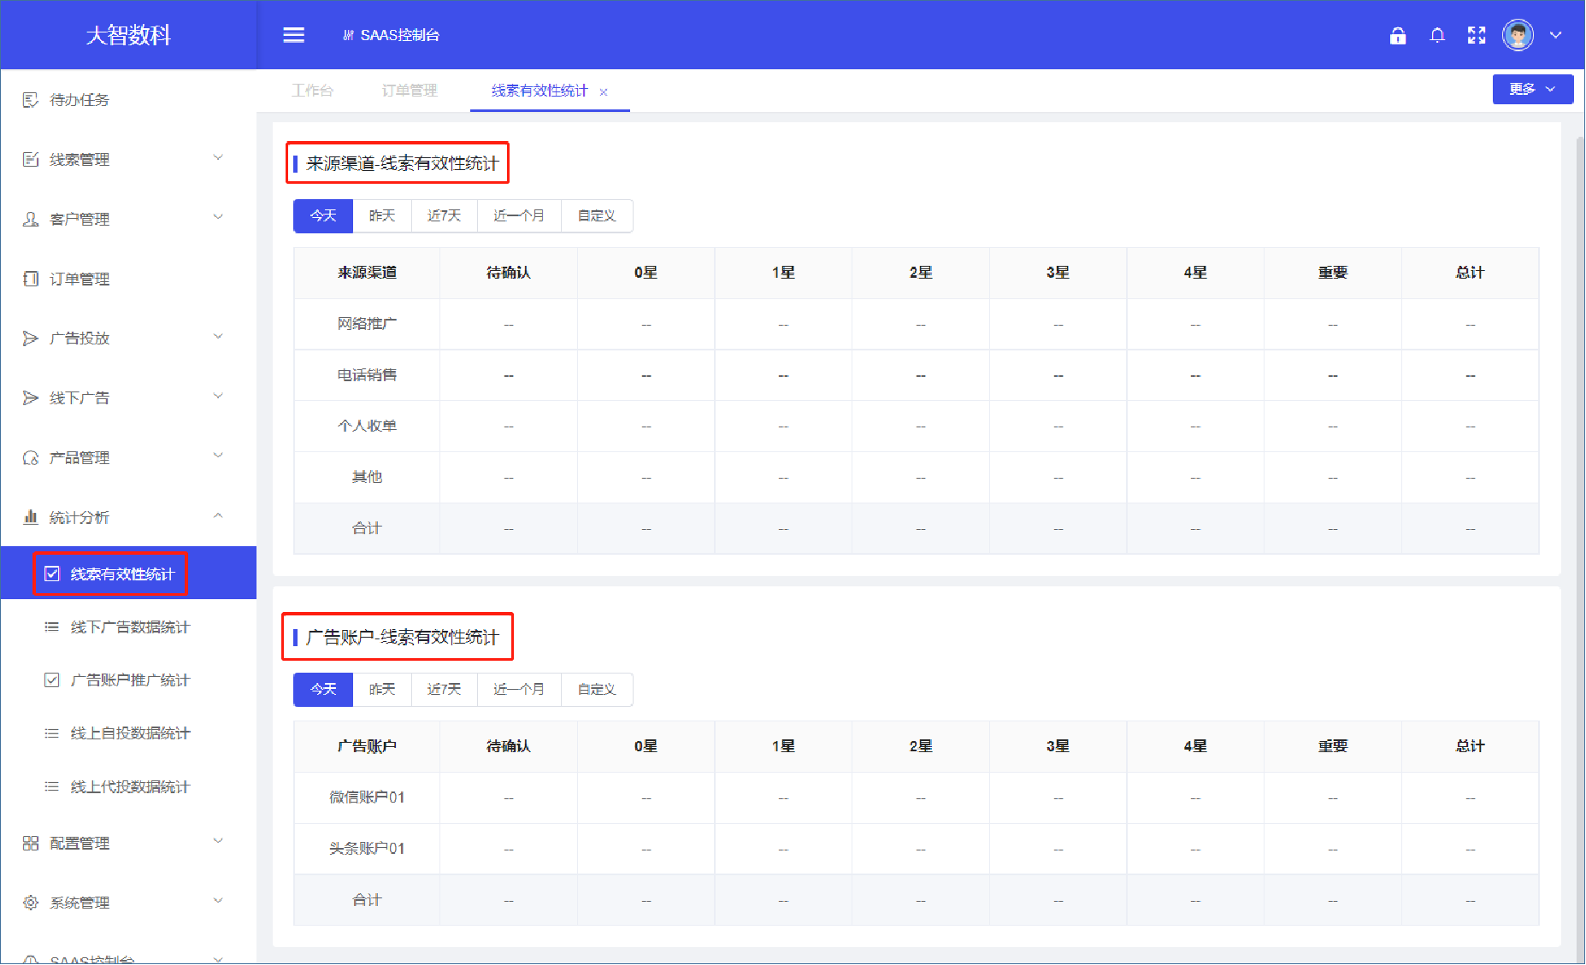Select 近7天 in 来源渠道 date filter
This screenshot has height=965, width=1586.
(x=445, y=216)
